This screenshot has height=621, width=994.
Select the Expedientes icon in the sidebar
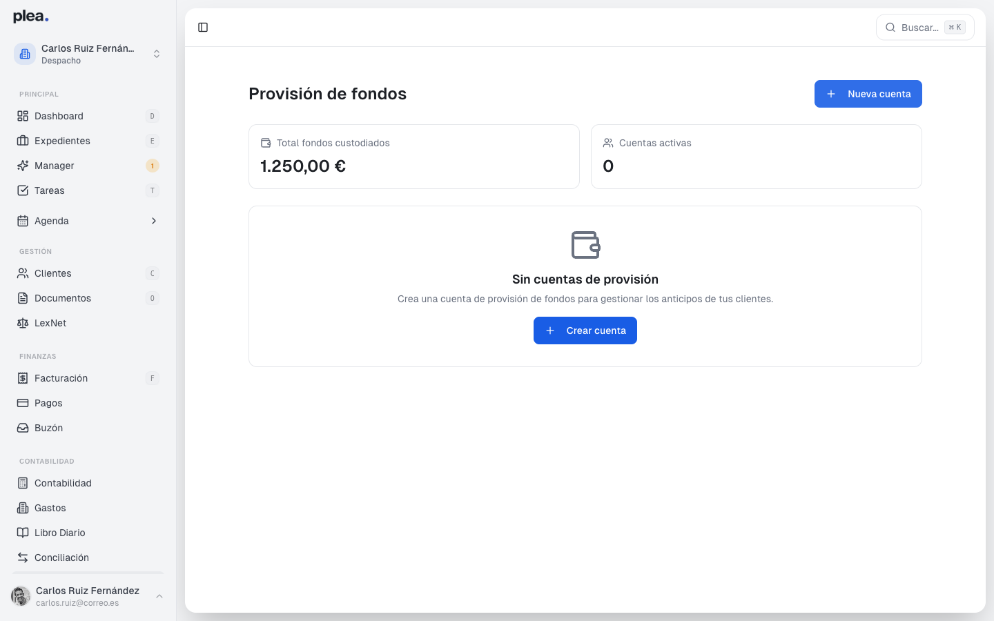23,141
